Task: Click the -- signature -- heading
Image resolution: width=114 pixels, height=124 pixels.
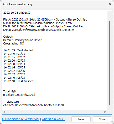Action: [13, 102]
